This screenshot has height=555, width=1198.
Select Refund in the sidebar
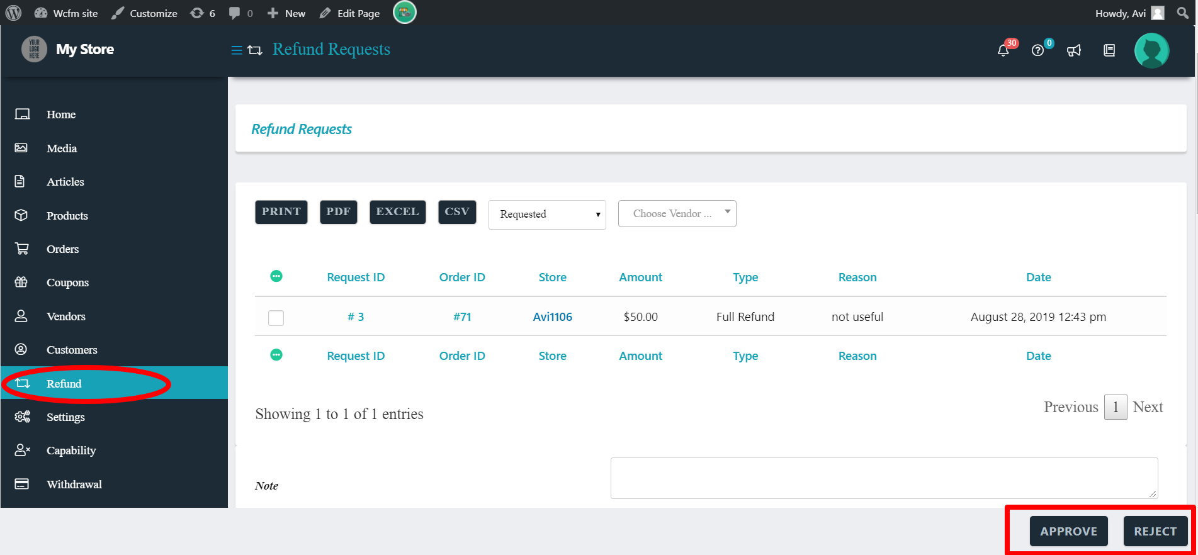coord(114,383)
